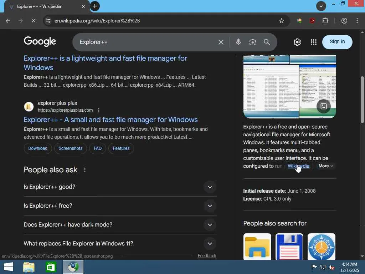The width and height of the screenshot is (365, 274).
Task: Open the Extensions puzzle-piece menu
Action: coord(325,21)
